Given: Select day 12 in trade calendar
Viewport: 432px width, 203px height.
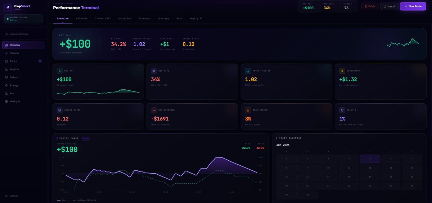Looking at the screenshot, I should point(370,167).
